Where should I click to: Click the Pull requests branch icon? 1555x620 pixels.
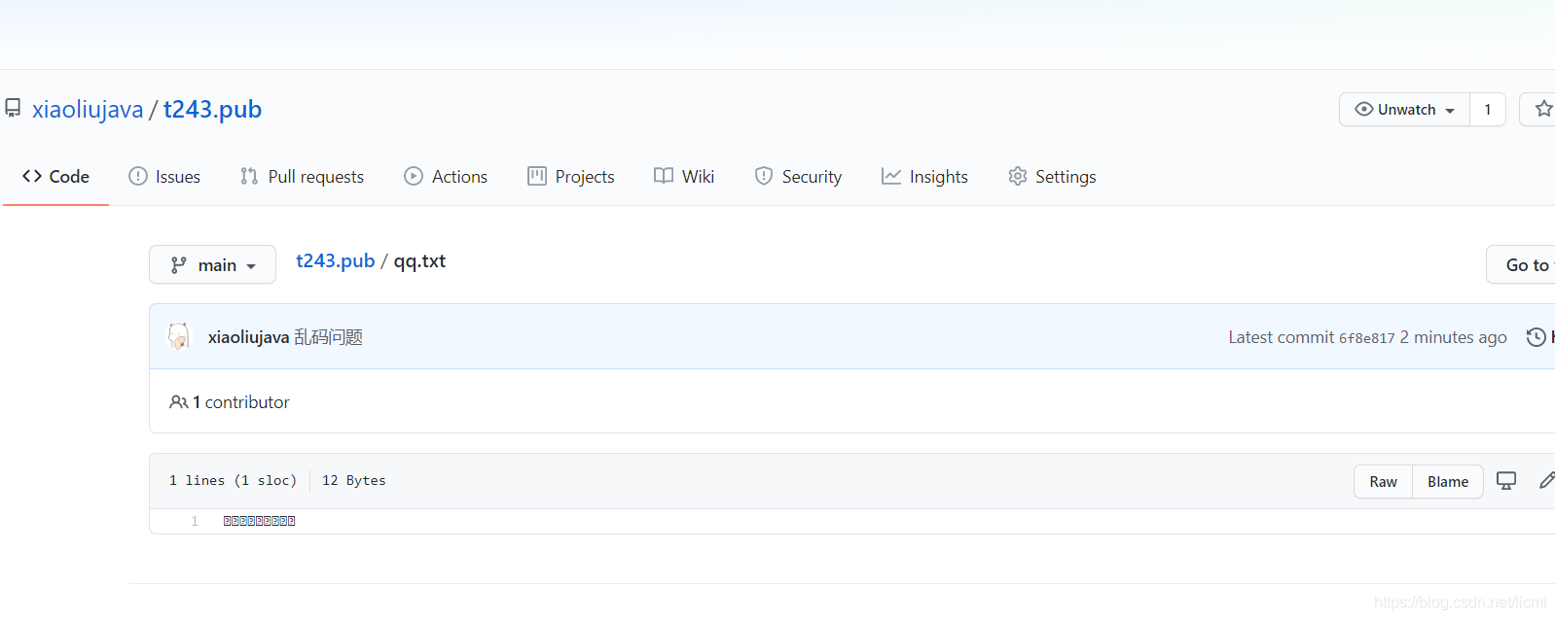[x=249, y=176]
